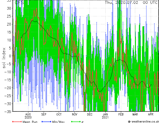This screenshot has width=159, height=123.
Task: Select the σ legend symbol text
Action: coord(83,122)
